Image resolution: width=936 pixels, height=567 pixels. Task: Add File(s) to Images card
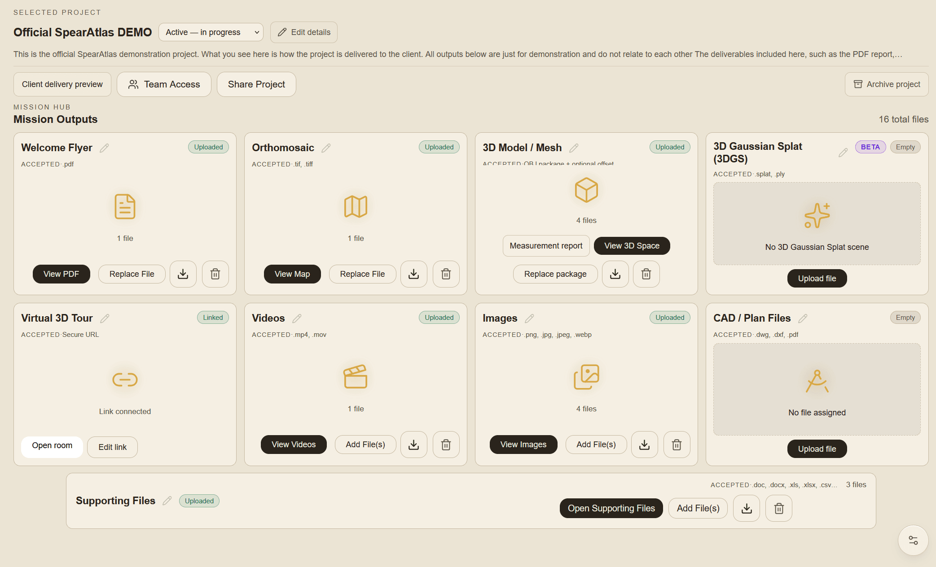tap(596, 445)
